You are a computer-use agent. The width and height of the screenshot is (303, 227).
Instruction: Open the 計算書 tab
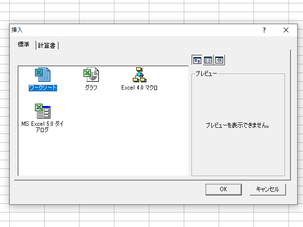point(47,45)
